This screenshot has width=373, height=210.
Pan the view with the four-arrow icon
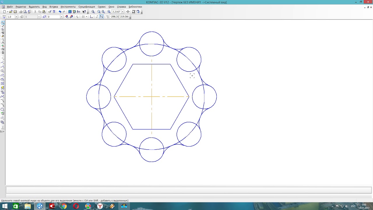pyautogui.click(x=128, y=12)
